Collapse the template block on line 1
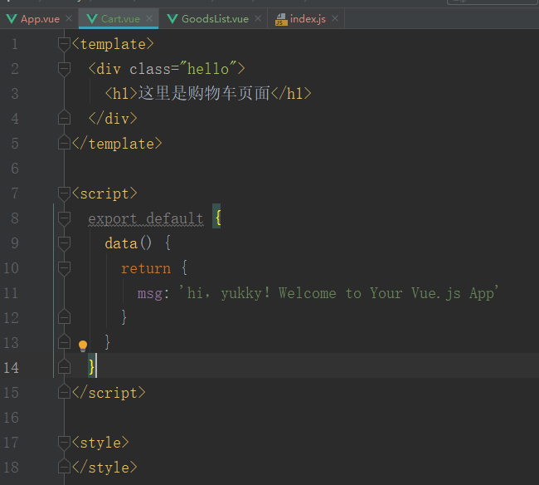 coord(64,44)
